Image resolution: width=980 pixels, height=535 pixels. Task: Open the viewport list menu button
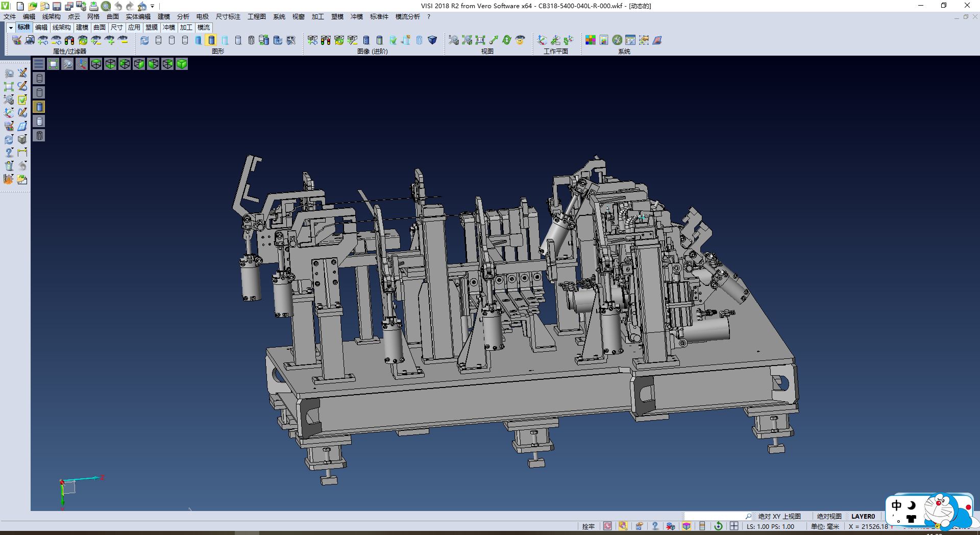39,64
